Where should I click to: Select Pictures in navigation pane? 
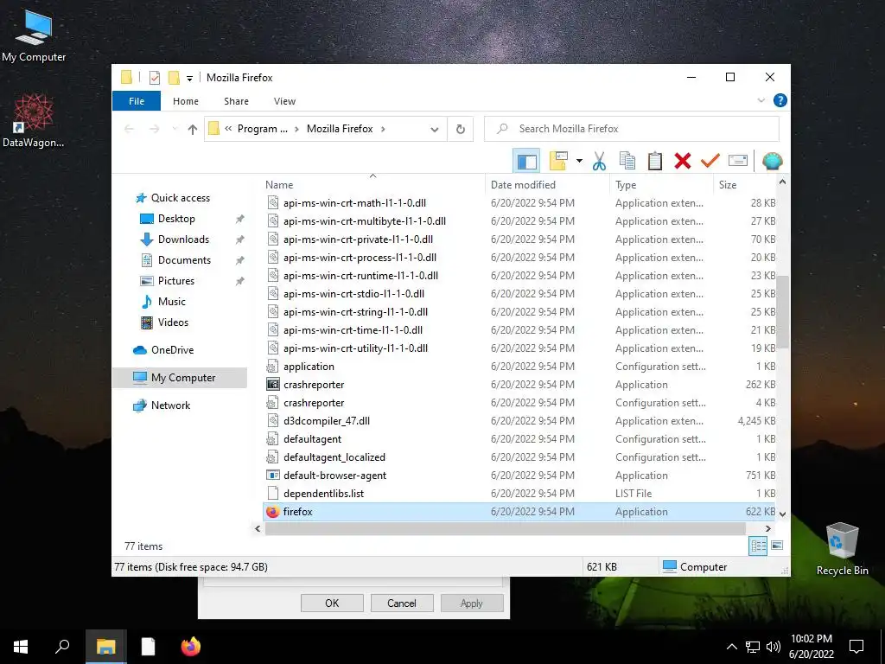click(176, 281)
